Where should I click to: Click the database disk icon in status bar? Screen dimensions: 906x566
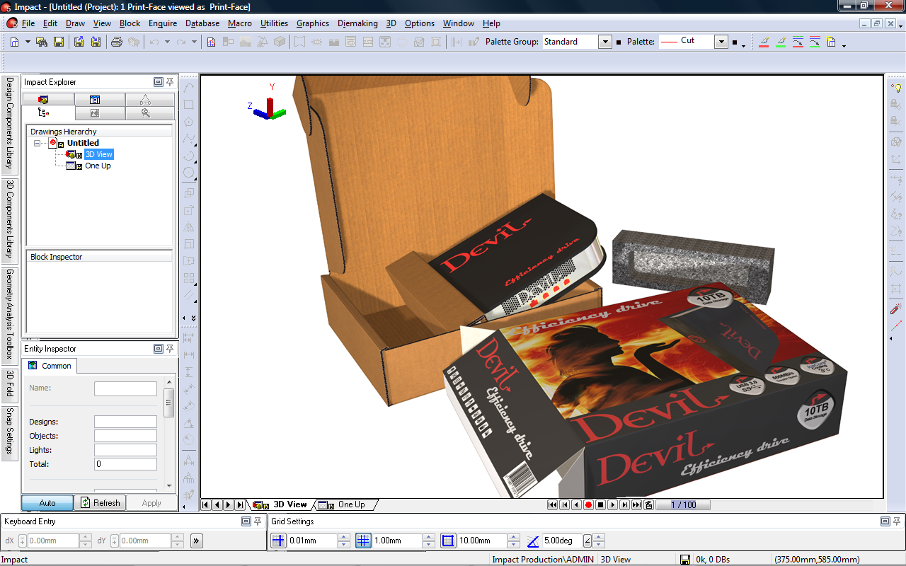tap(684, 560)
